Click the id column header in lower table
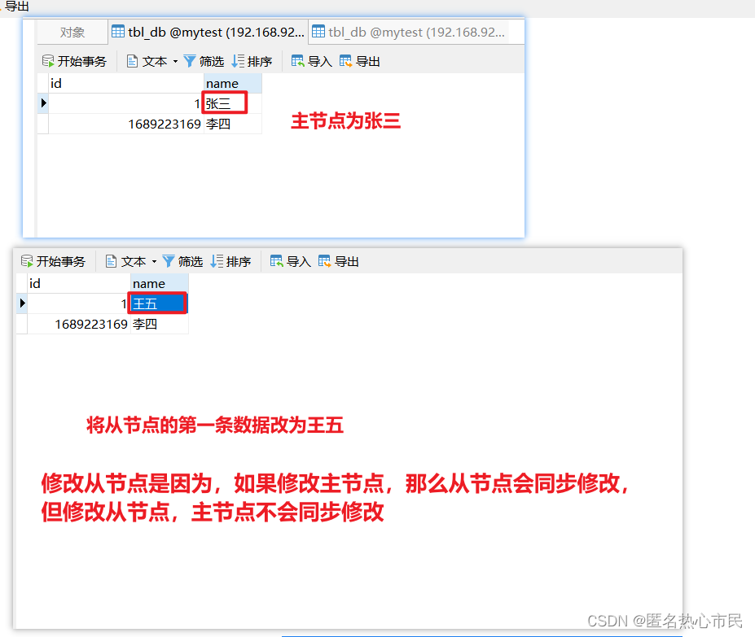The width and height of the screenshot is (755, 637). click(x=78, y=284)
